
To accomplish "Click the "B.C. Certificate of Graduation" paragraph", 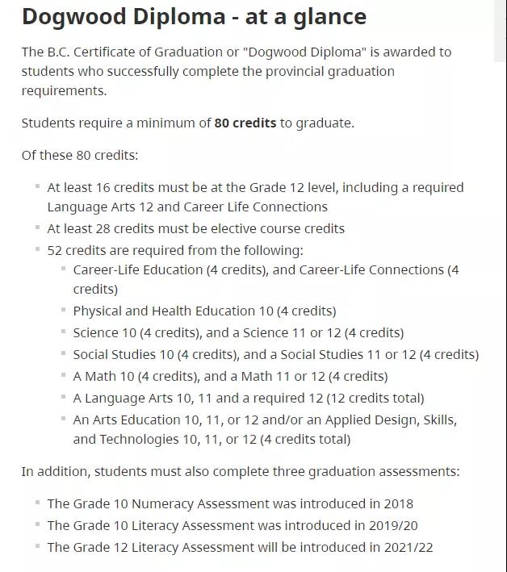I will click(x=237, y=72).
